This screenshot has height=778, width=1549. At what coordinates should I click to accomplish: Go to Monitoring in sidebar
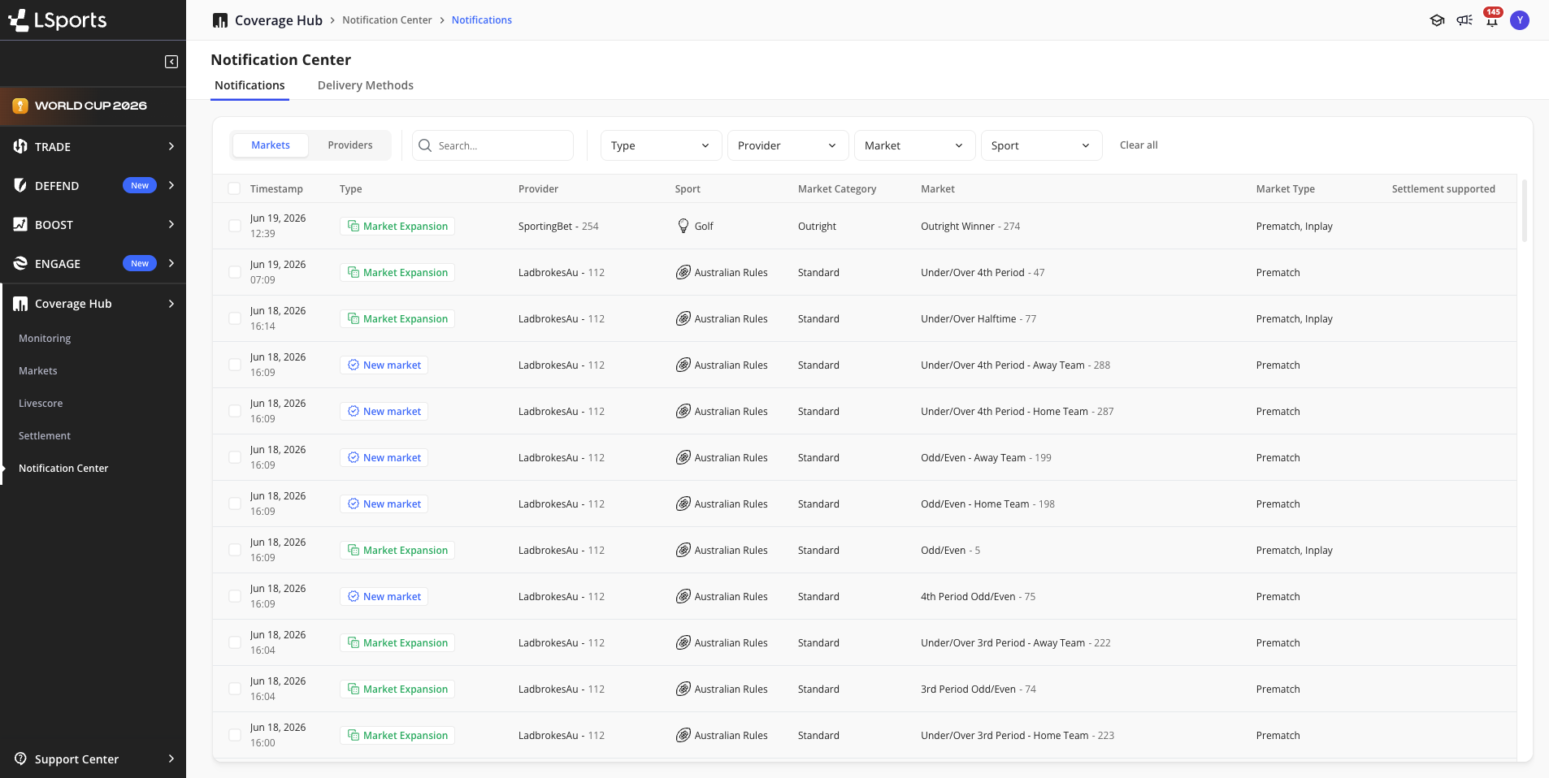point(45,339)
